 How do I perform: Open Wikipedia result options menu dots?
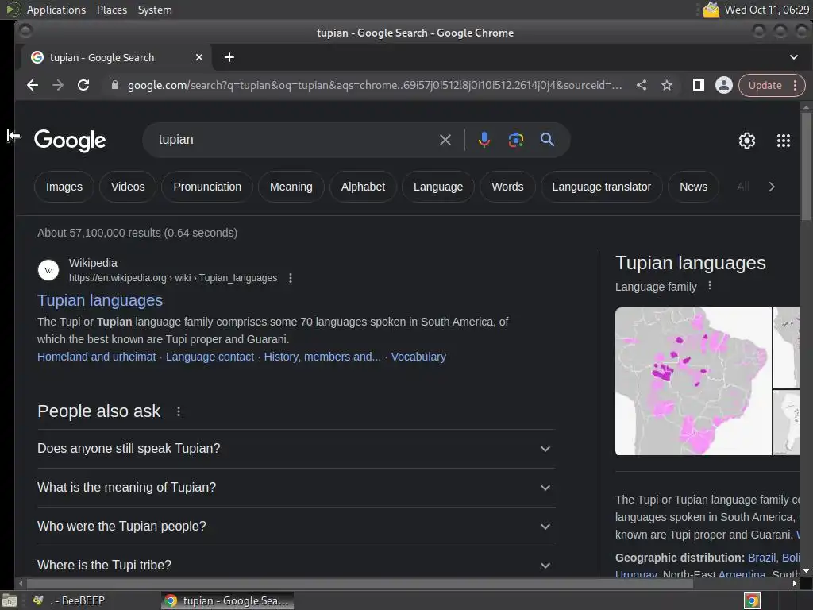pos(291,278)
